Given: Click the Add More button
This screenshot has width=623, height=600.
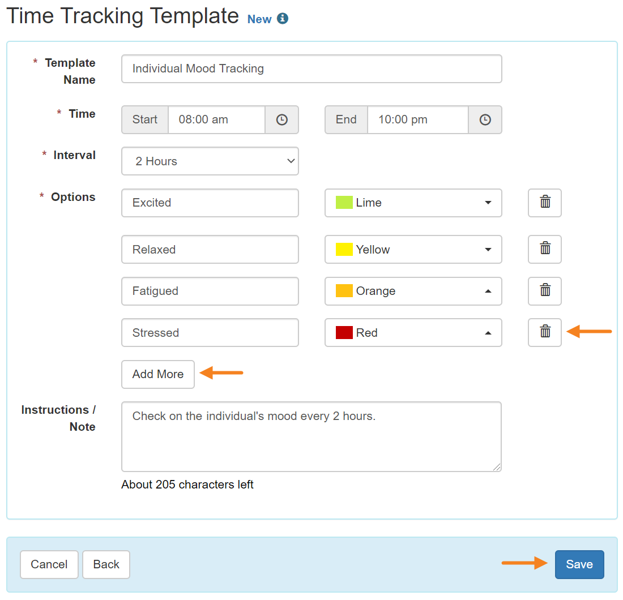Looking at the screenshot, I should pyautogui.click(x=157, y=374).
